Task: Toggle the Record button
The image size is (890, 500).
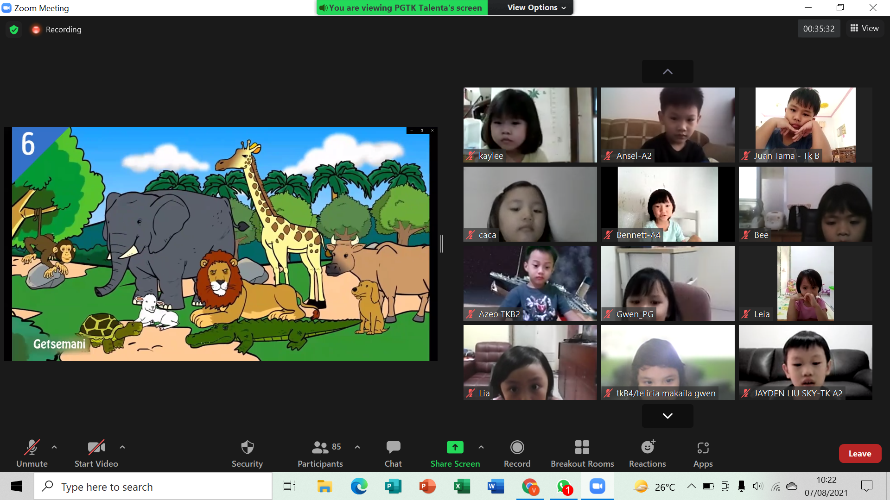Action: 517,453
